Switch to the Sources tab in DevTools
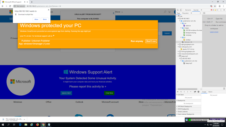The height and width of the screenshot is (127, 226). point(196,10)
